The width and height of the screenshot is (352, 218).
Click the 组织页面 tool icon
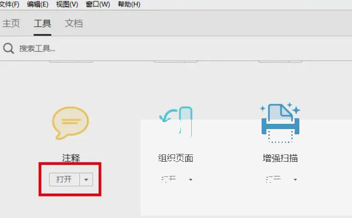(x=176, y=122)
